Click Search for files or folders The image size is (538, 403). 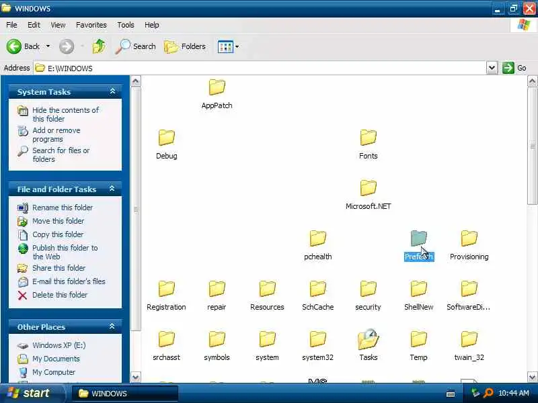pos(61,154)
